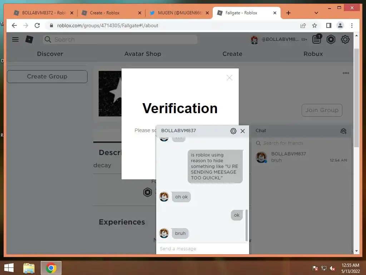Viewport: 366px width, 275px height.
Task: Open Discover in Roblox navigation
Action: [x=50, y=54]
